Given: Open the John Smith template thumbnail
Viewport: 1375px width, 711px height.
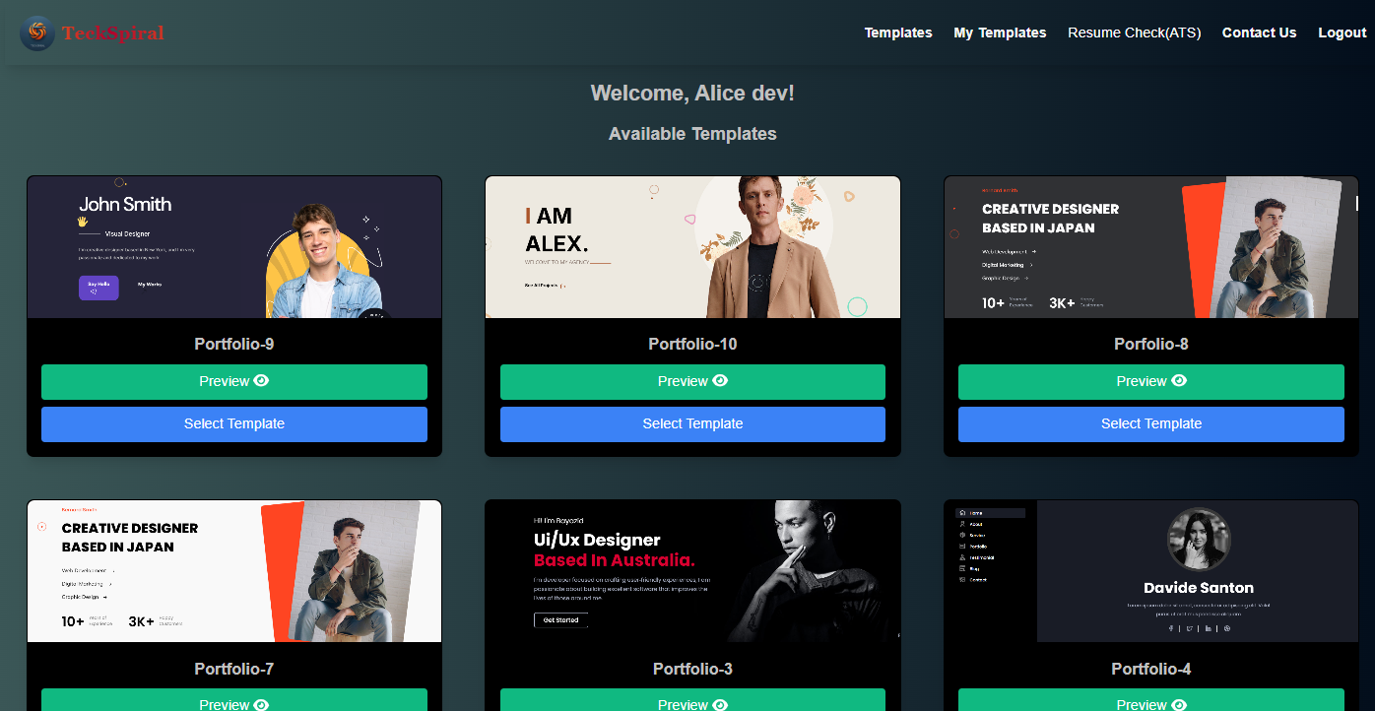Looking at the screenshot, I should coord(234,247).
